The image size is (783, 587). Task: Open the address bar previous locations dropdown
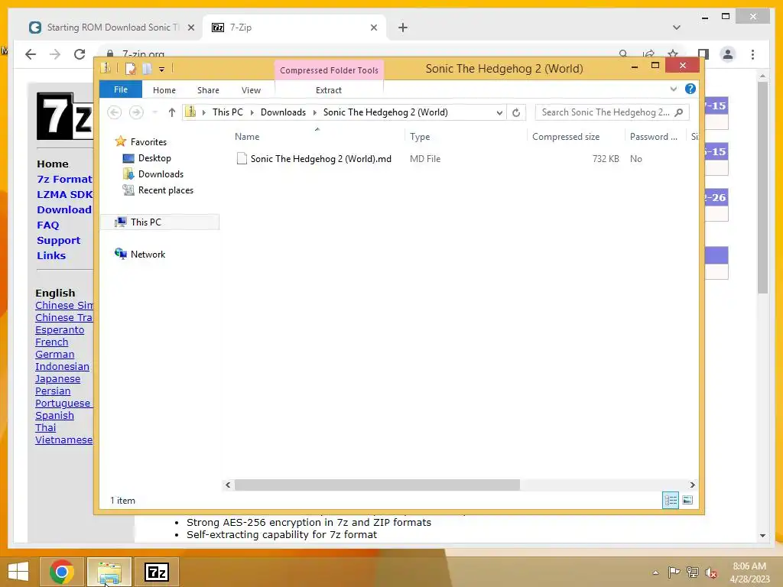click(499, 113)
